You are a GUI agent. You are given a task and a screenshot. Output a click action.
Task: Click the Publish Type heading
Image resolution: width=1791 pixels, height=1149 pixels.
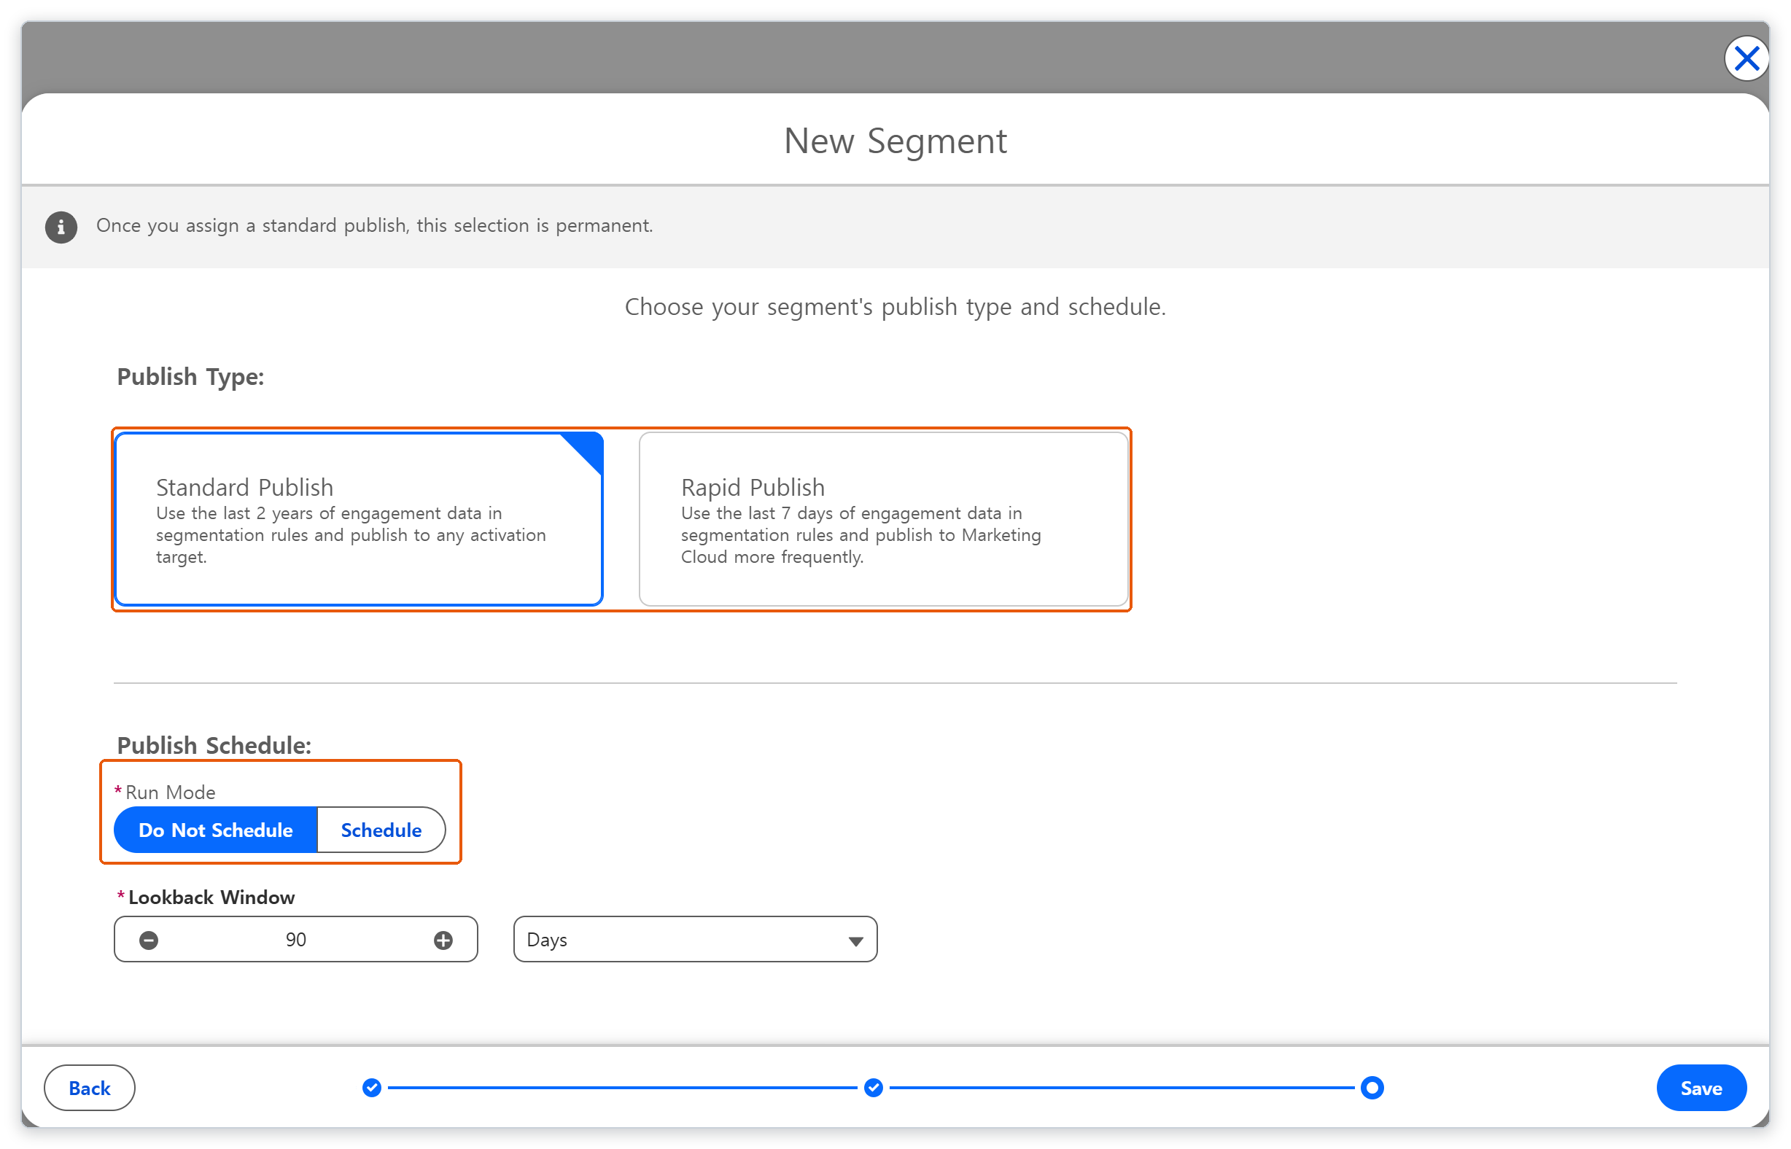[x=190, y=377]
